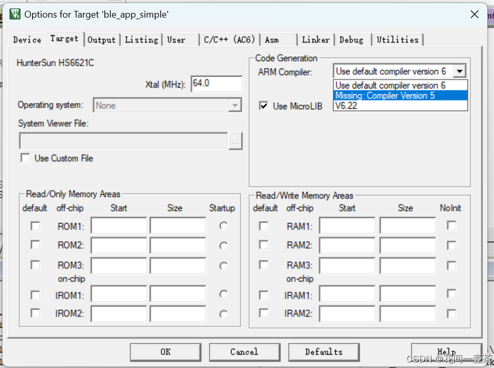Select the Target tab
The width and height of the screenshot is (494, 368).
(x=65, y=39)
